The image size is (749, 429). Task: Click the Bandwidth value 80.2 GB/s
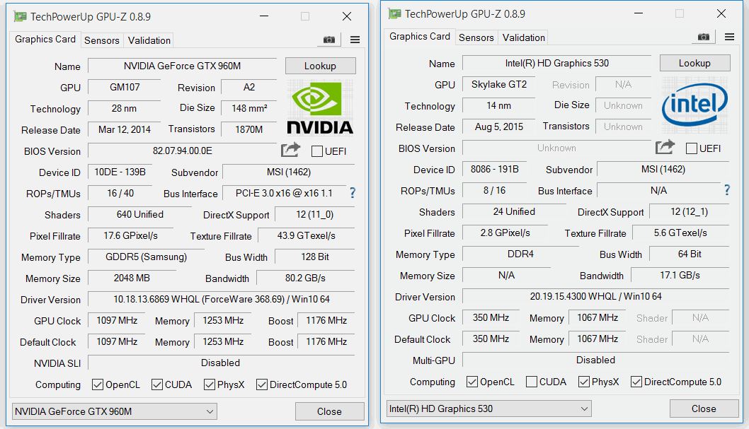[306, 278]
